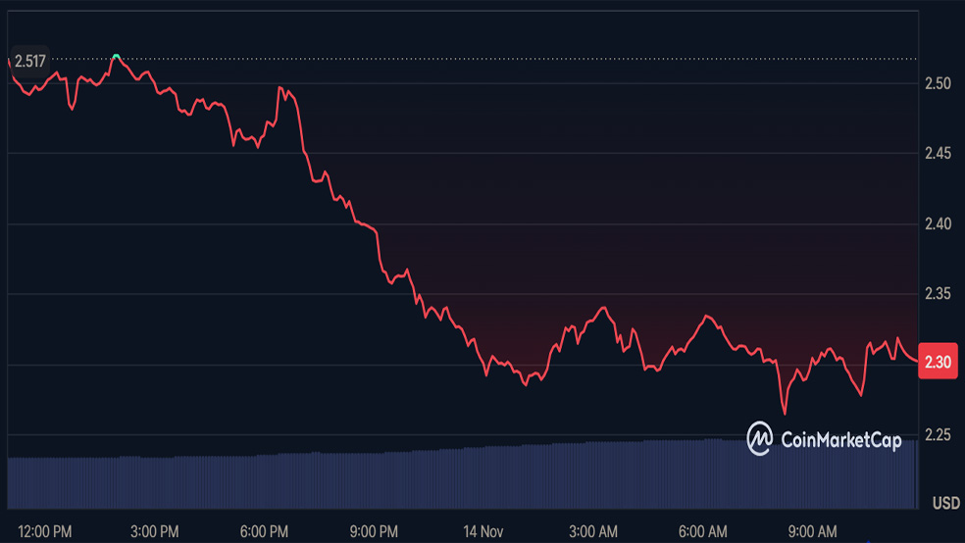Screen dimensions: 965x543
Task: Click the 6:00 PM time axis label
Action: click(264, 531)
